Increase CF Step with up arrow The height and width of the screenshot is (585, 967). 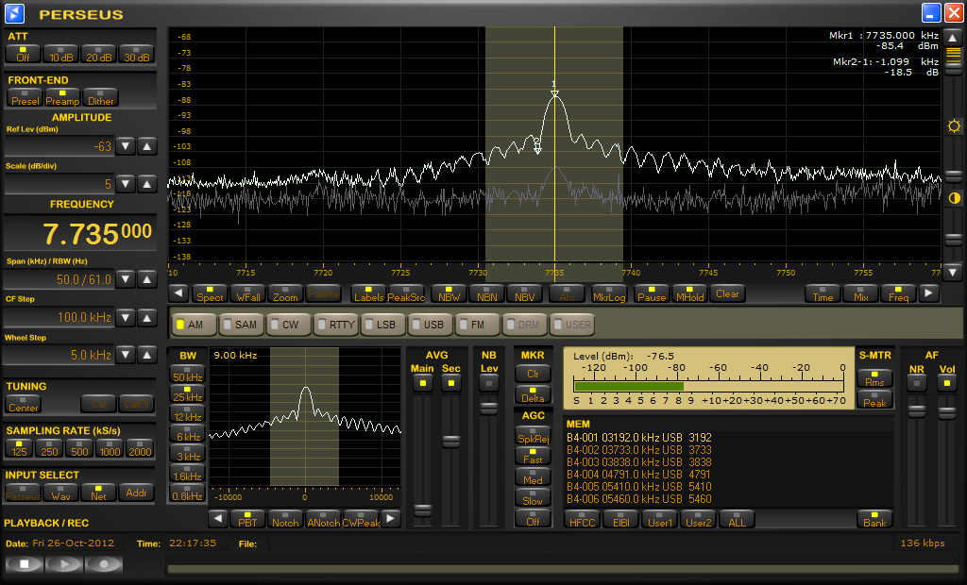(146, 317)
